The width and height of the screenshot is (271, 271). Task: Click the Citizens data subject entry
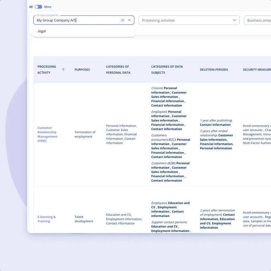(x=169, y=97)
